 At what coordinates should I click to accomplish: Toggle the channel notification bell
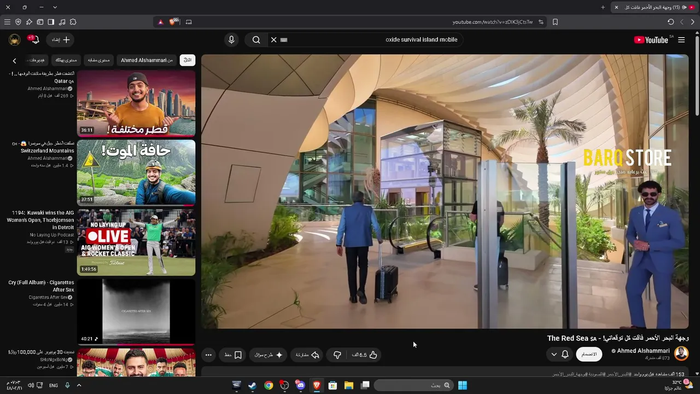pos(565,354)
